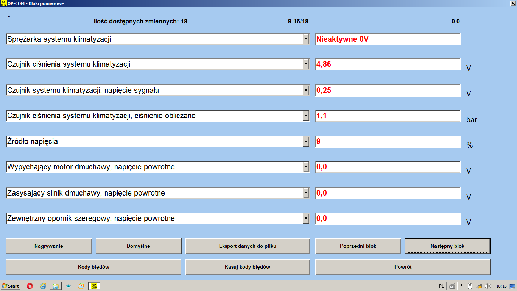Open the Wypychający motor dmuchawy dropdown
The width and height of the screenshot is (517, 291).
[x=306, y=167]
